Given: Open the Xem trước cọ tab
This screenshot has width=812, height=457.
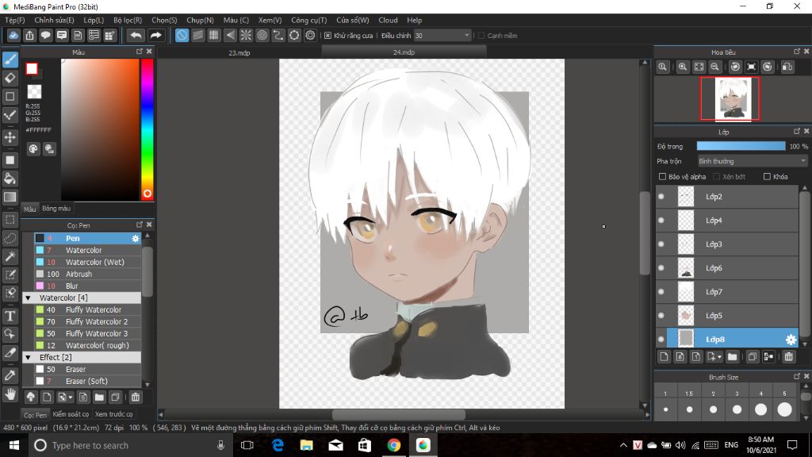Looking at the screenshot, I should [113, 414].
